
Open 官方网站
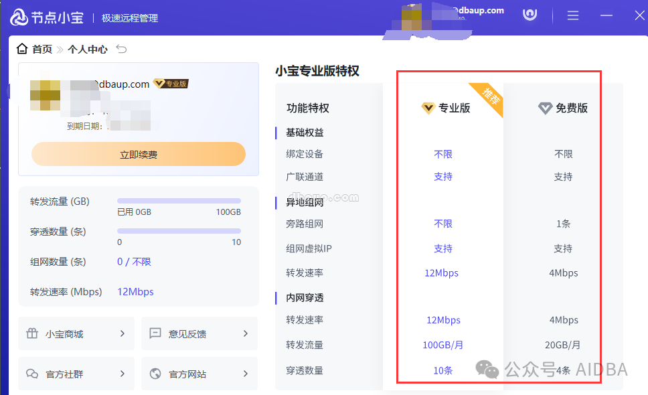[x=199, y=374]
